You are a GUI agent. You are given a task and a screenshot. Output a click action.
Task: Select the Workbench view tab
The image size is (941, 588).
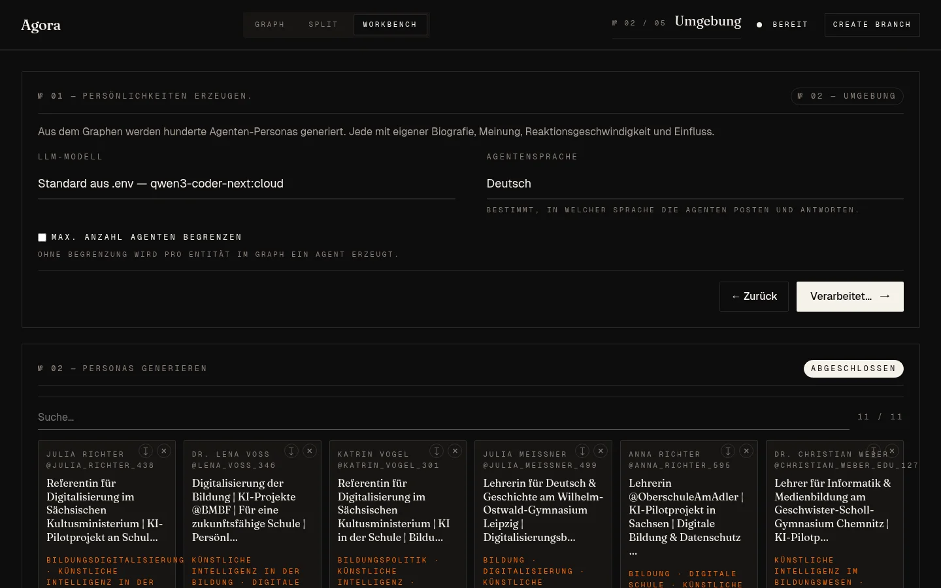click(x=390, y=25)
